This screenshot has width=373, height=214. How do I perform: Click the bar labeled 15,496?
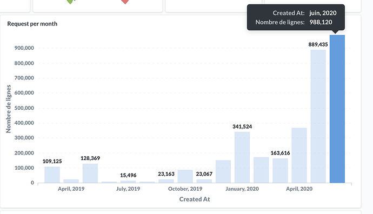click(x=128, y=182)
